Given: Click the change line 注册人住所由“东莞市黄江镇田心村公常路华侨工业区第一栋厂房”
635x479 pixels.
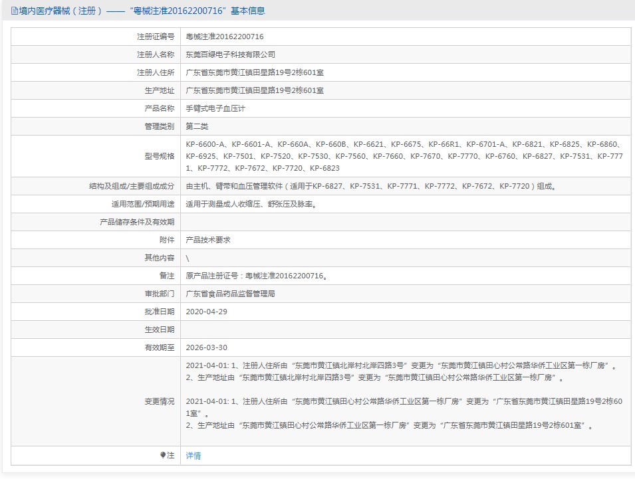Looking at the screenshot, I should coord(404,407).
